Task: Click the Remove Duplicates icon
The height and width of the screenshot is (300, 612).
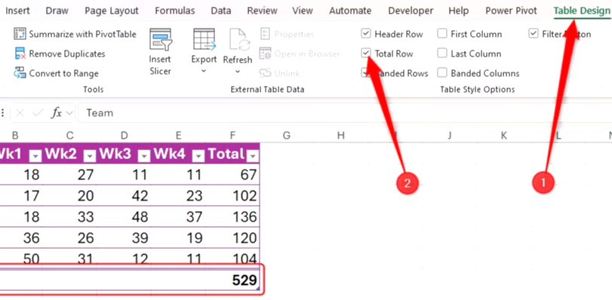Action: [x=20, y=54]
